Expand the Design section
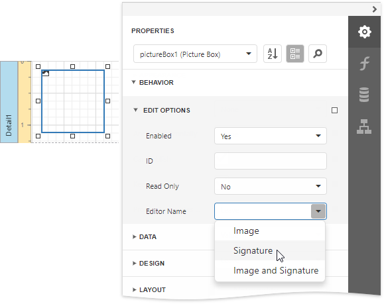The image size is (384, 304). [134, 263]
